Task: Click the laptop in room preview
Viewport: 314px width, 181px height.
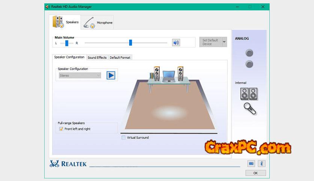Action: [x=169, y=77]
